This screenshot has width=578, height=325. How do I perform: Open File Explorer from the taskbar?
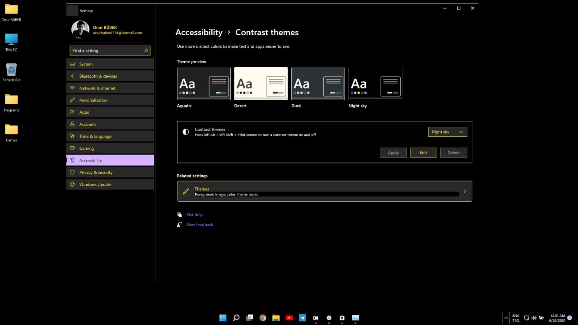point(276,318)
